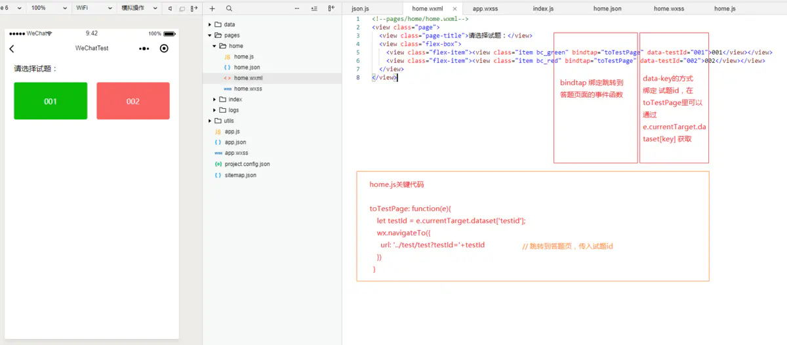
Task: Expand the utils folder arrow
Action: [210, 121]
